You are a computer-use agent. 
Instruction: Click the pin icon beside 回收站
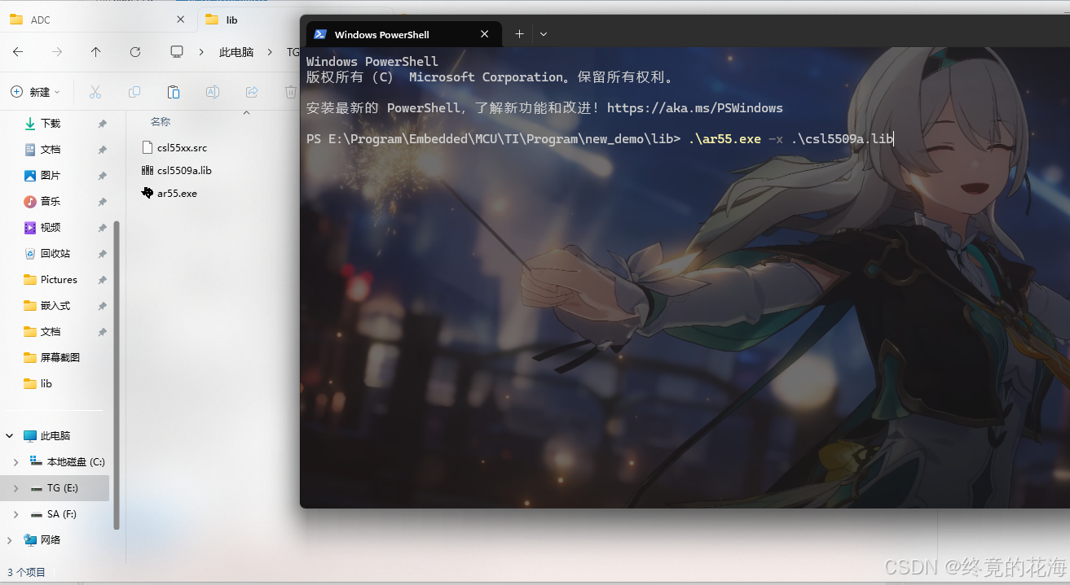(102, 254)
